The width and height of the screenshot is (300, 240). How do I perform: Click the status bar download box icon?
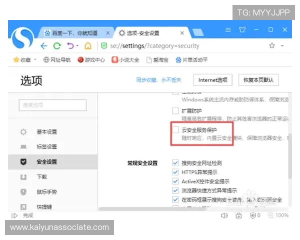coord(238,215)
